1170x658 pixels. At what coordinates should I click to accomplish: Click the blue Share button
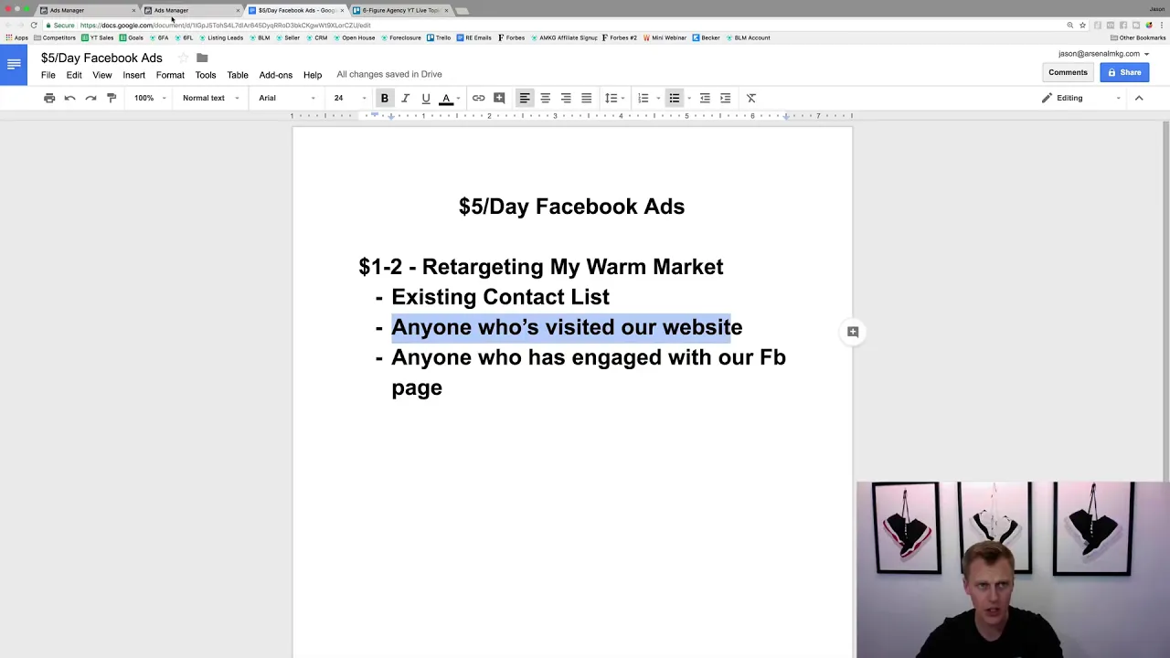point(1124,72)
